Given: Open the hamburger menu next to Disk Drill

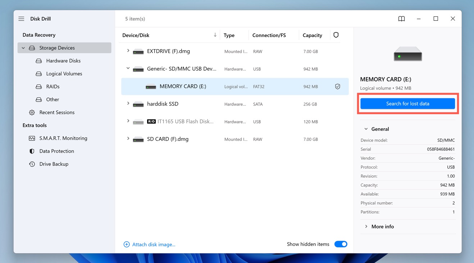Looking at the screenshot, I should 21,19.
